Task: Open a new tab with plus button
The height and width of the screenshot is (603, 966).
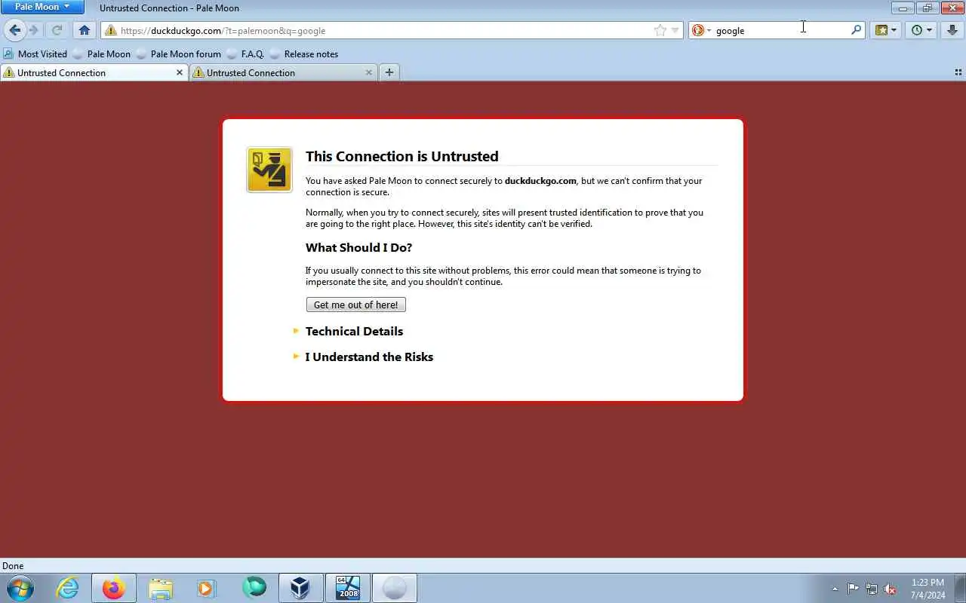Action: click(389, 72)
